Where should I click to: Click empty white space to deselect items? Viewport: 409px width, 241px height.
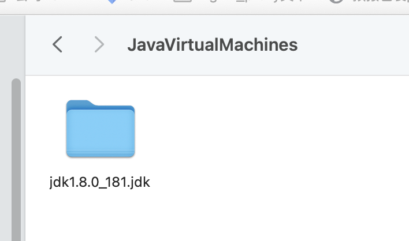[x=261, y=156]
